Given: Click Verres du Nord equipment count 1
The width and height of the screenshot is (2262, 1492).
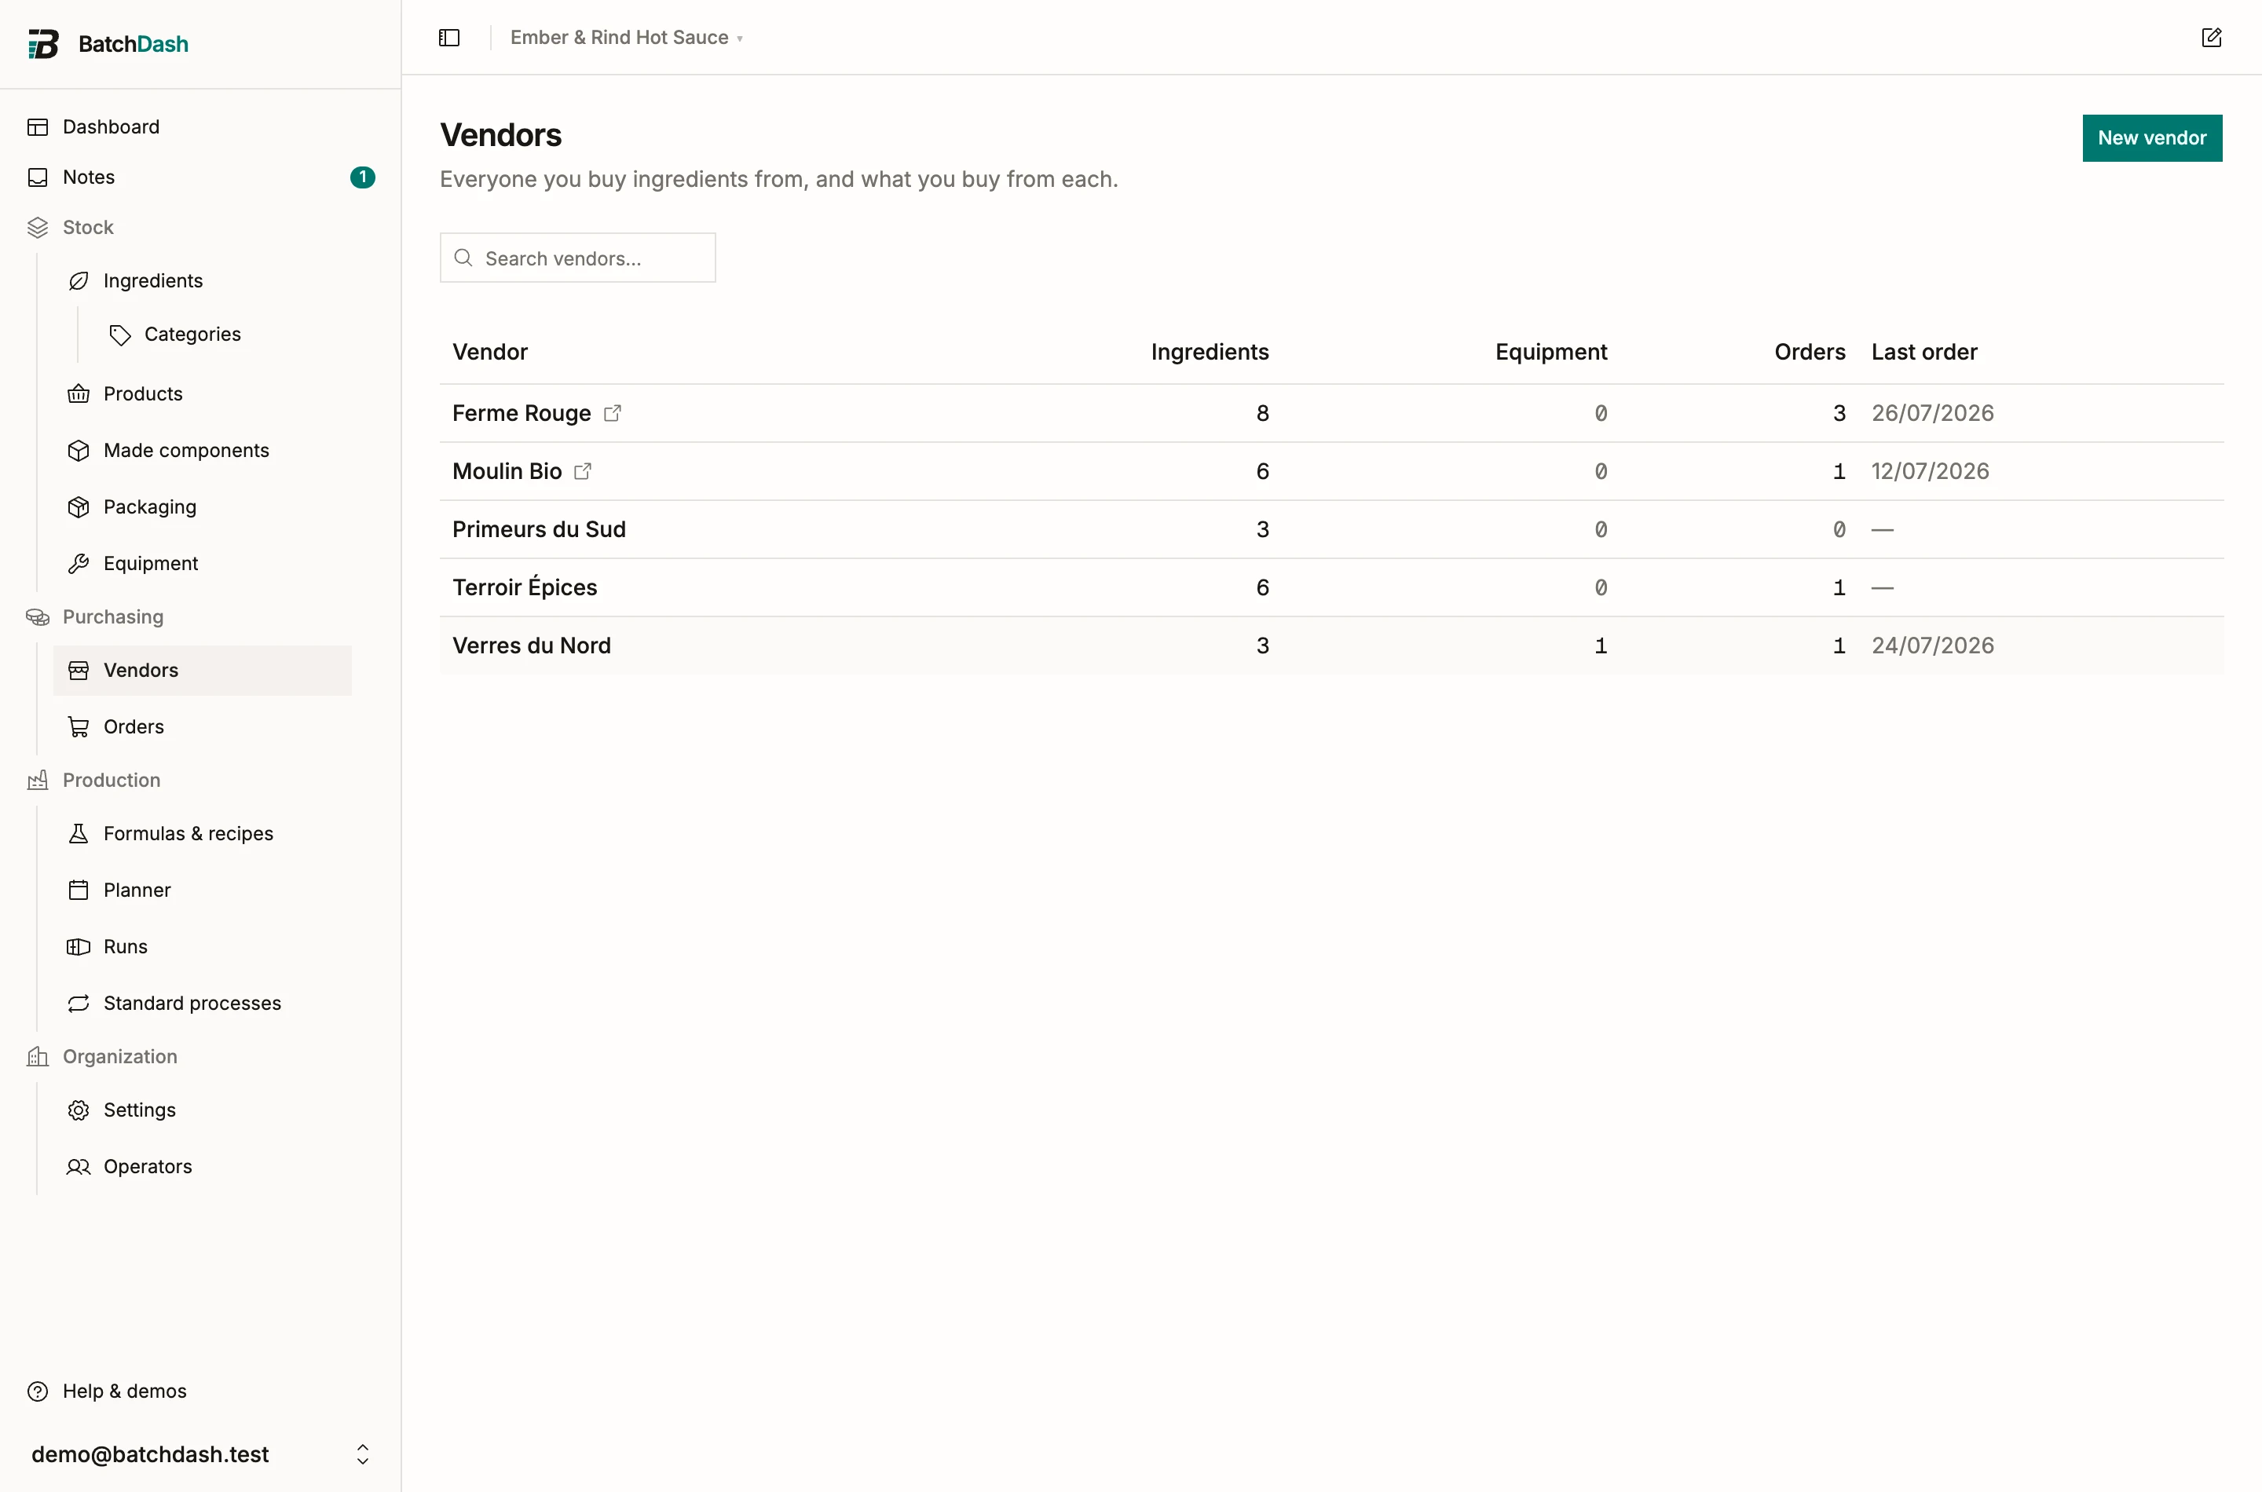Looking at the screenshot, I should click(1601, 645).
